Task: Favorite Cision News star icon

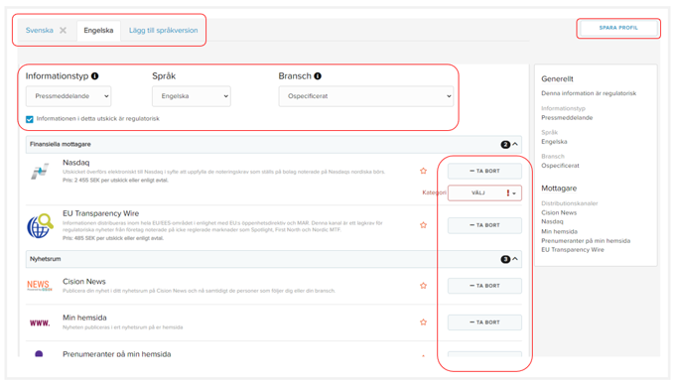Action: coord(423,286)
